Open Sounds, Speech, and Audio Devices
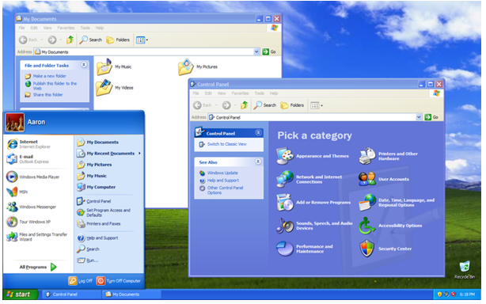Screen dimensions: 486x304 click(x=314, y=226)
